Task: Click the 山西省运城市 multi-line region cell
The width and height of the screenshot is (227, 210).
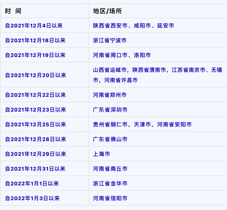Action: [157, 75]
